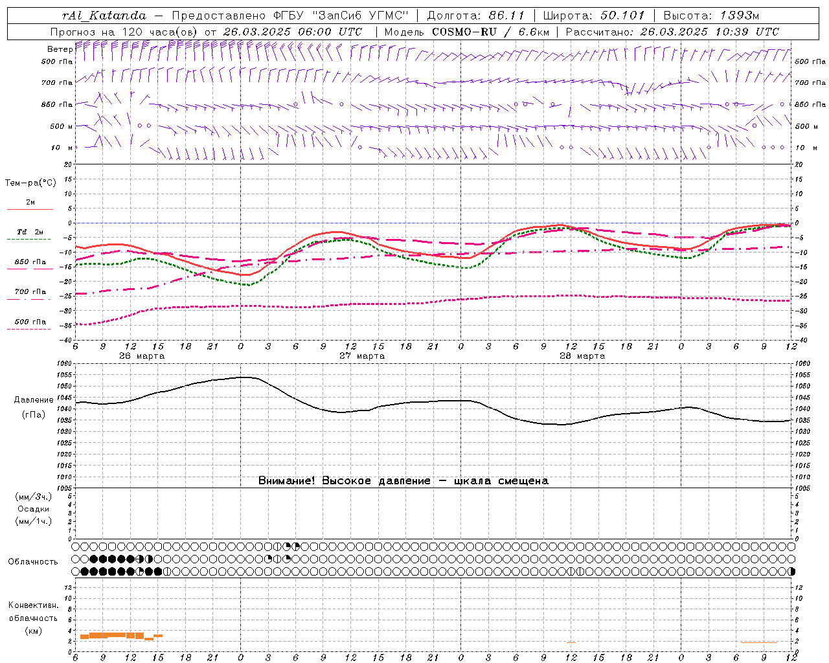Click the 26 марта date label

(x=142, y=356)
